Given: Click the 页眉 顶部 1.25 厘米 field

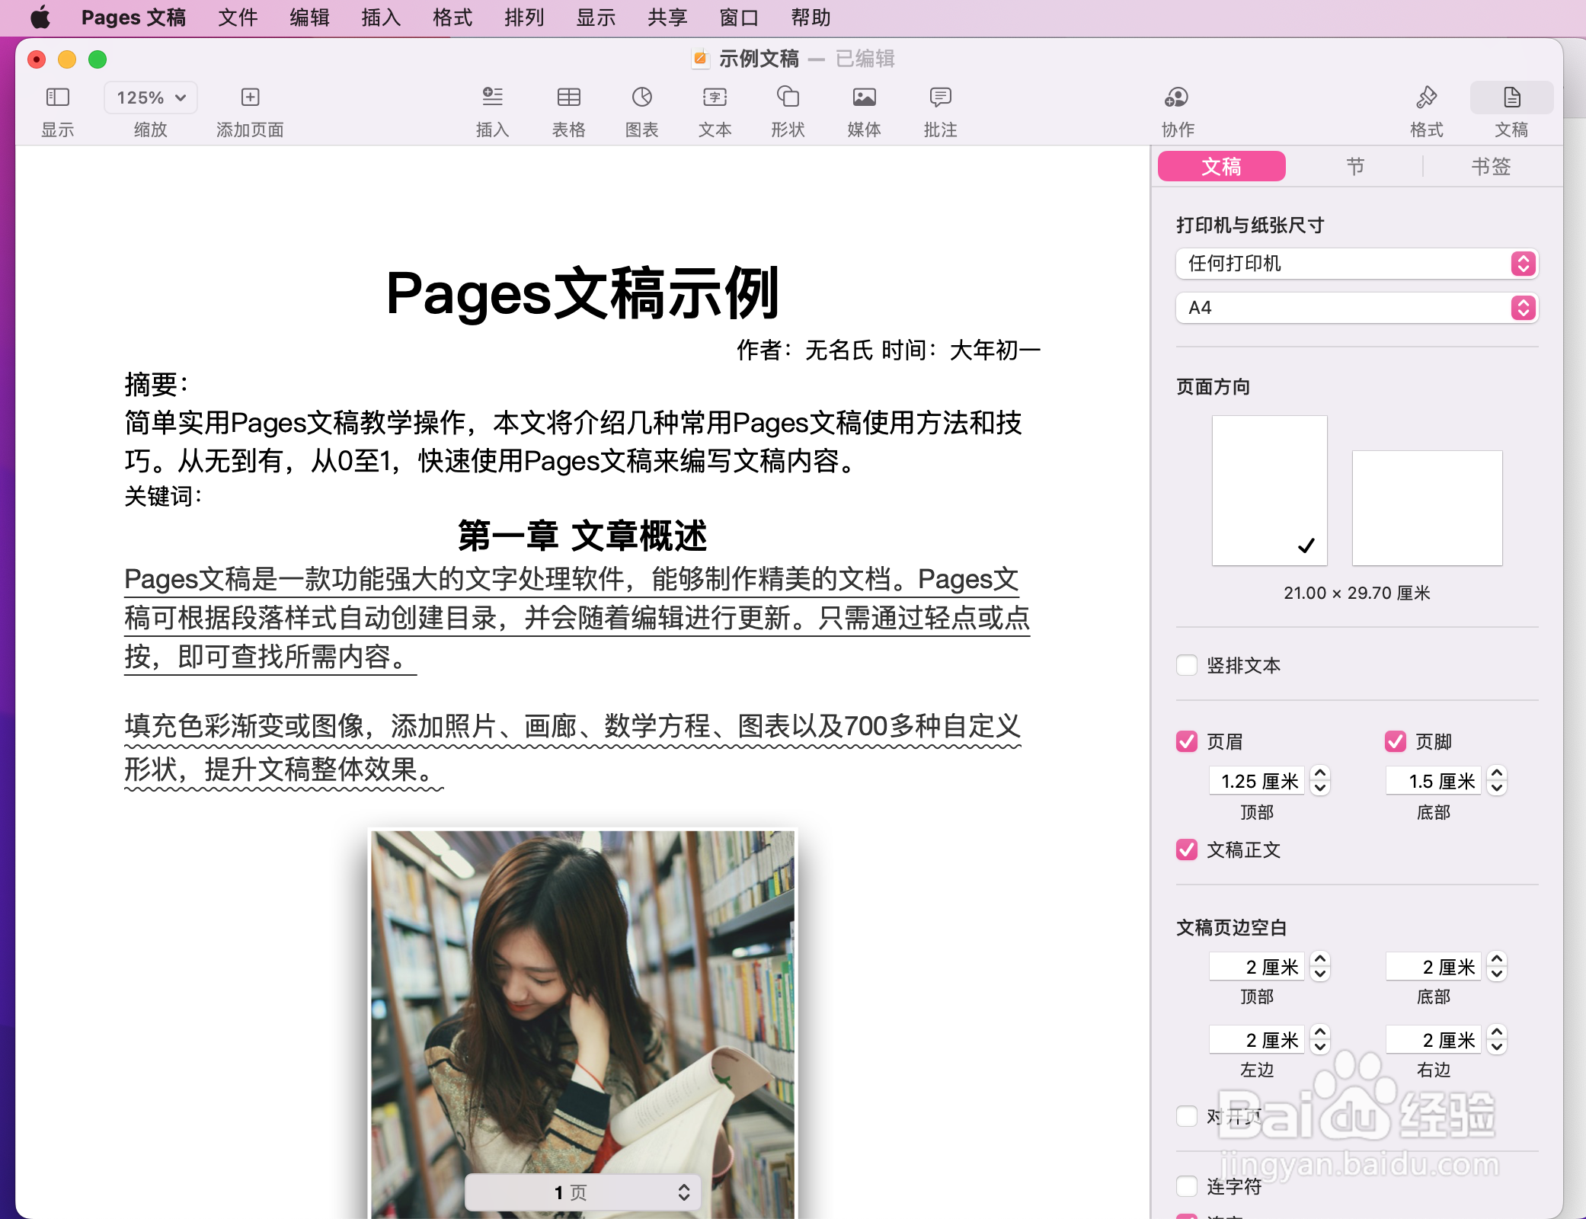Looking at the screenshot, I should [x=1257, y=781].
